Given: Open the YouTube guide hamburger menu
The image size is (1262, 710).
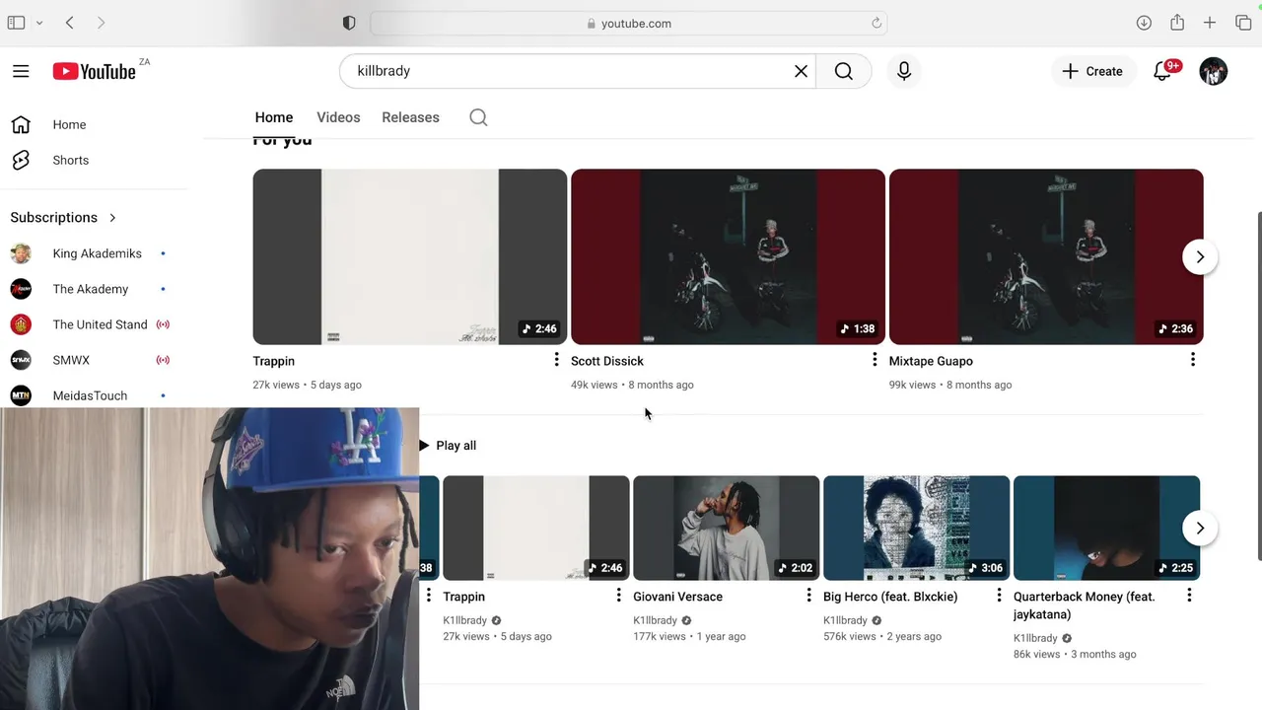Looking at the screenshot, I should coord(21,71).
